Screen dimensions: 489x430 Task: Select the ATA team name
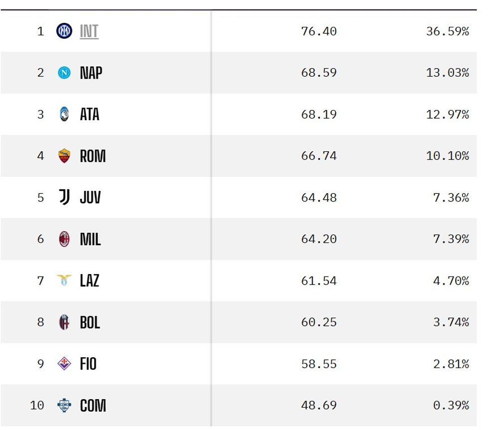90,114
